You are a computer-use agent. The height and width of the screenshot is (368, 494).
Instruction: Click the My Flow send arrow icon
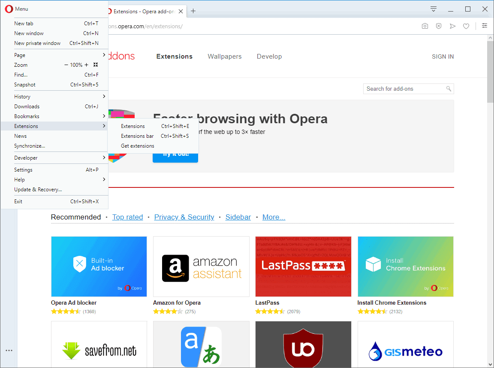point(452,26)
